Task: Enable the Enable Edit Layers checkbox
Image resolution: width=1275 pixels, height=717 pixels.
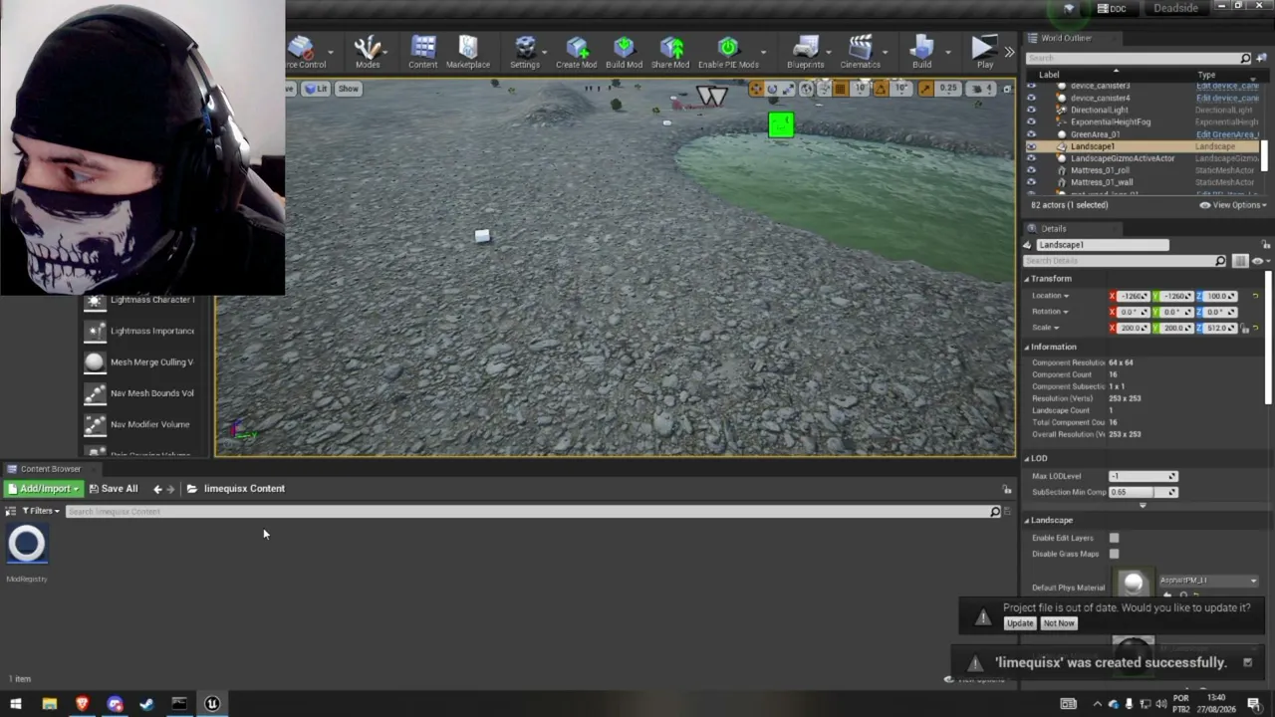Action: [1114, 538]
